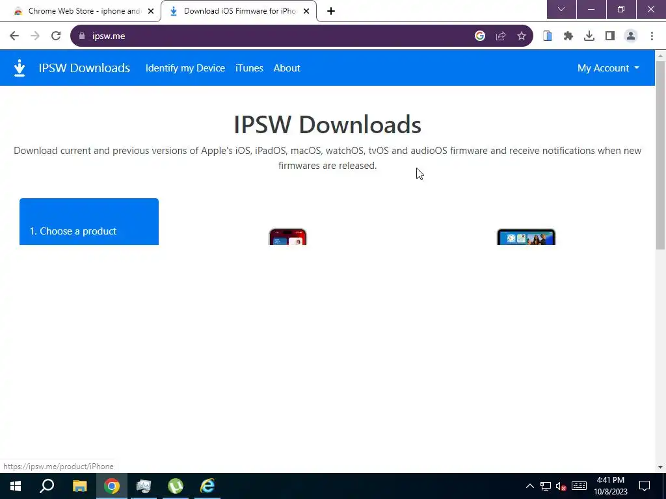Click the page vertical scrollbar thumb
666x499 pixels.
coord(661,155)
